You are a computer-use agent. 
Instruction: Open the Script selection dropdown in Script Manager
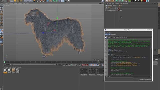[x=131, y=37]
